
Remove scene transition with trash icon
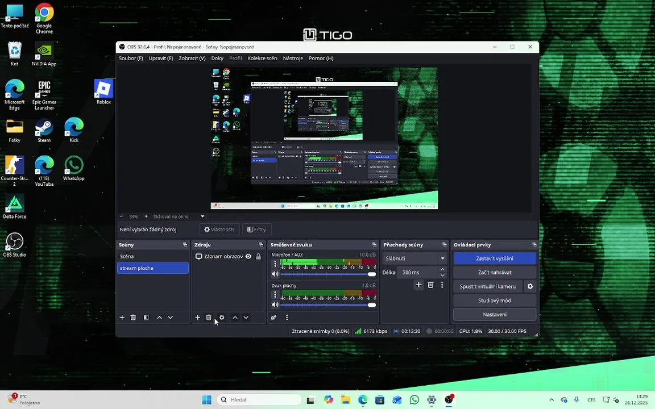pos(430,285)
